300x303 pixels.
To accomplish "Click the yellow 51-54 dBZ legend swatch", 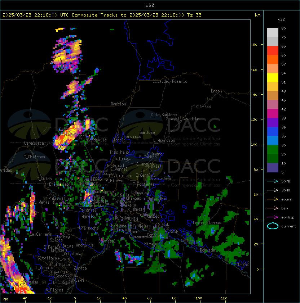I will coord(273,78).
